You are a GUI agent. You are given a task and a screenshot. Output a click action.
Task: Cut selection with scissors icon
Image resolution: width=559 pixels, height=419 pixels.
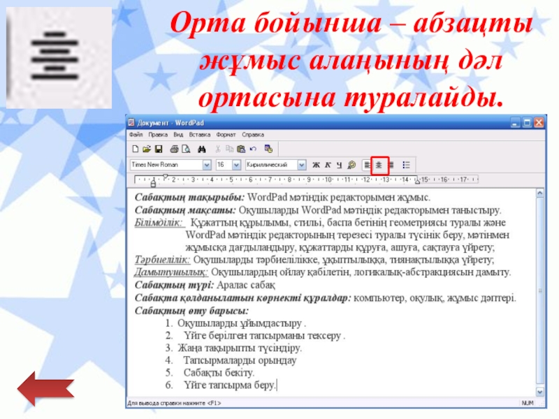218,149
